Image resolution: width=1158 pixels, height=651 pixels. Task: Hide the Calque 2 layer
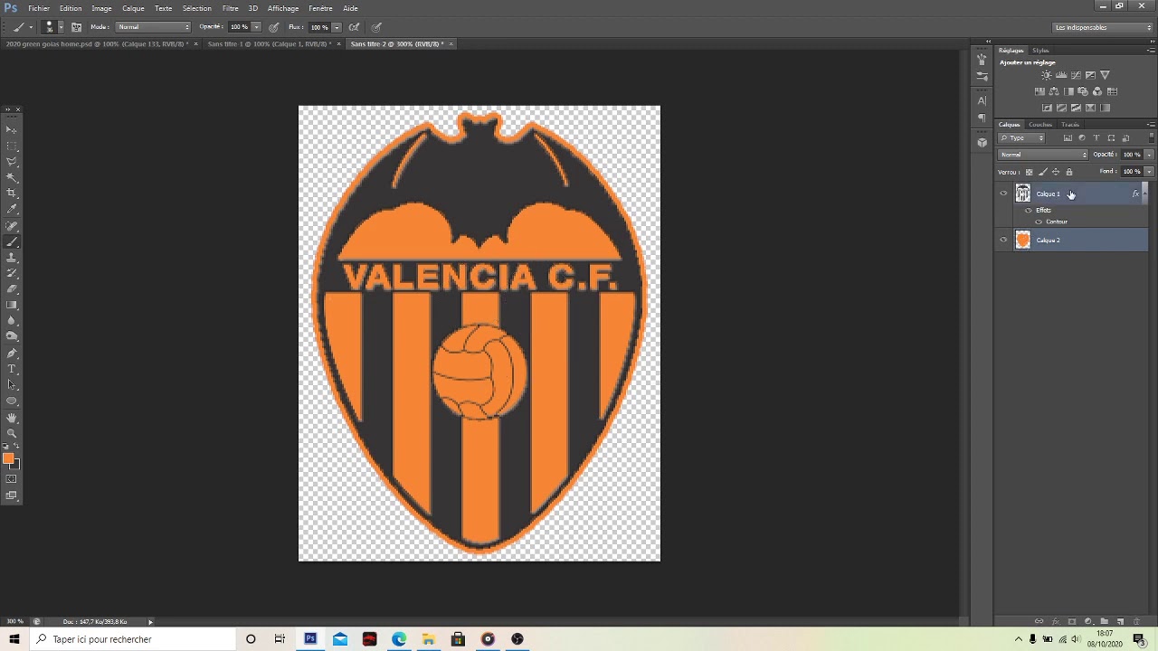(1003, 240)
